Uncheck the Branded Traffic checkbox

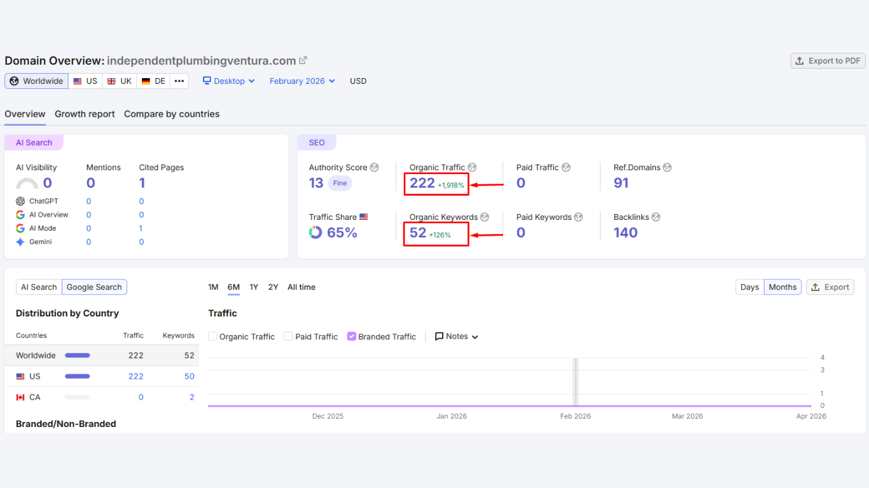352,336
